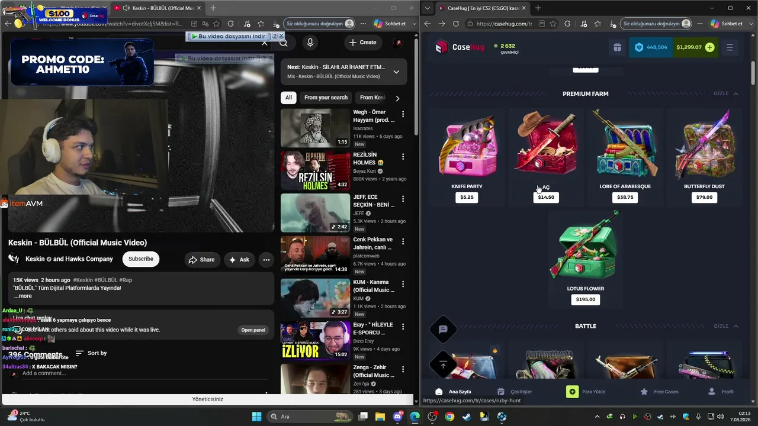Click the Knife Party $5.25 price button
The image size is (758, 426).
[467, 197]
